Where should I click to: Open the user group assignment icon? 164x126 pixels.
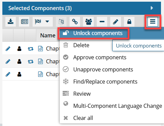88,22
